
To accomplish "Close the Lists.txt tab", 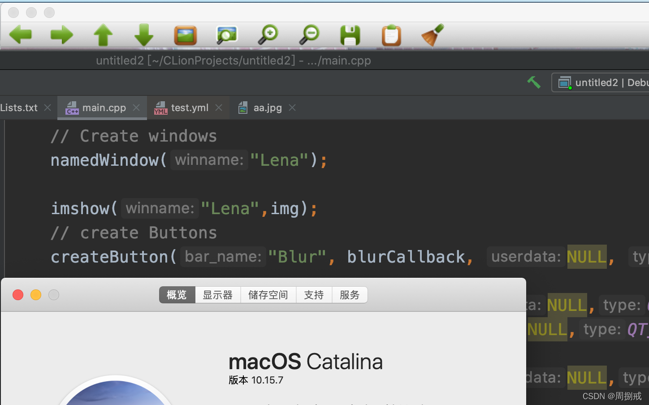I will (x=48, y=108).
